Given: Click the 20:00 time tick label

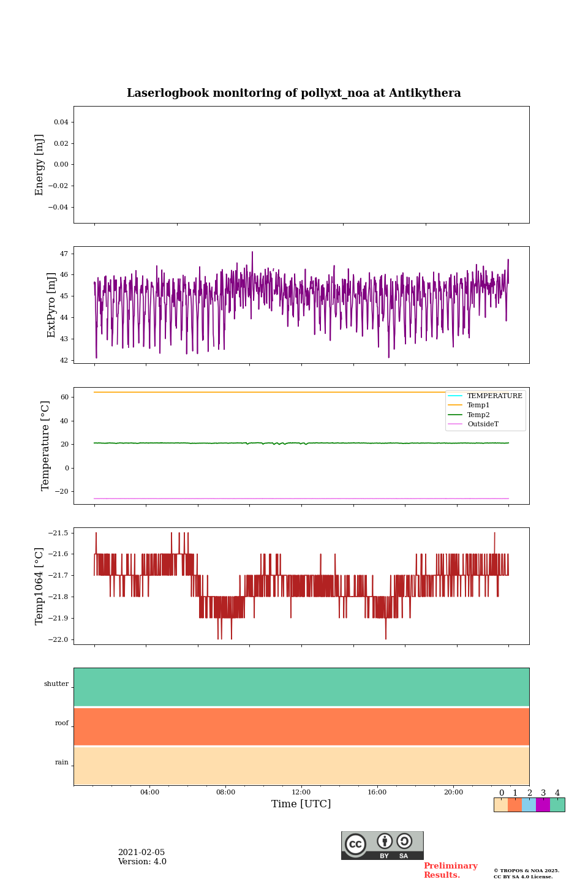Looking at the screenshot, I should pos(453,792).
